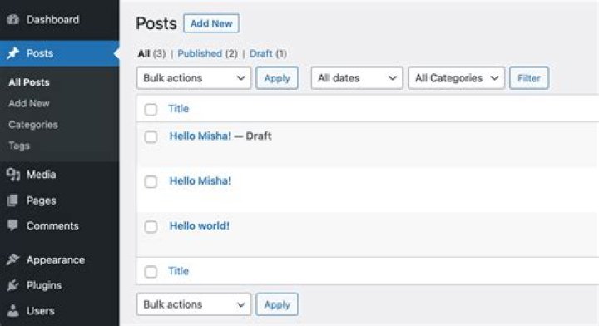The width and height of the screenshot is (599, 326).
Task: Open the 'Hello Misha!' draft post title
Action: tap(200, 136)
